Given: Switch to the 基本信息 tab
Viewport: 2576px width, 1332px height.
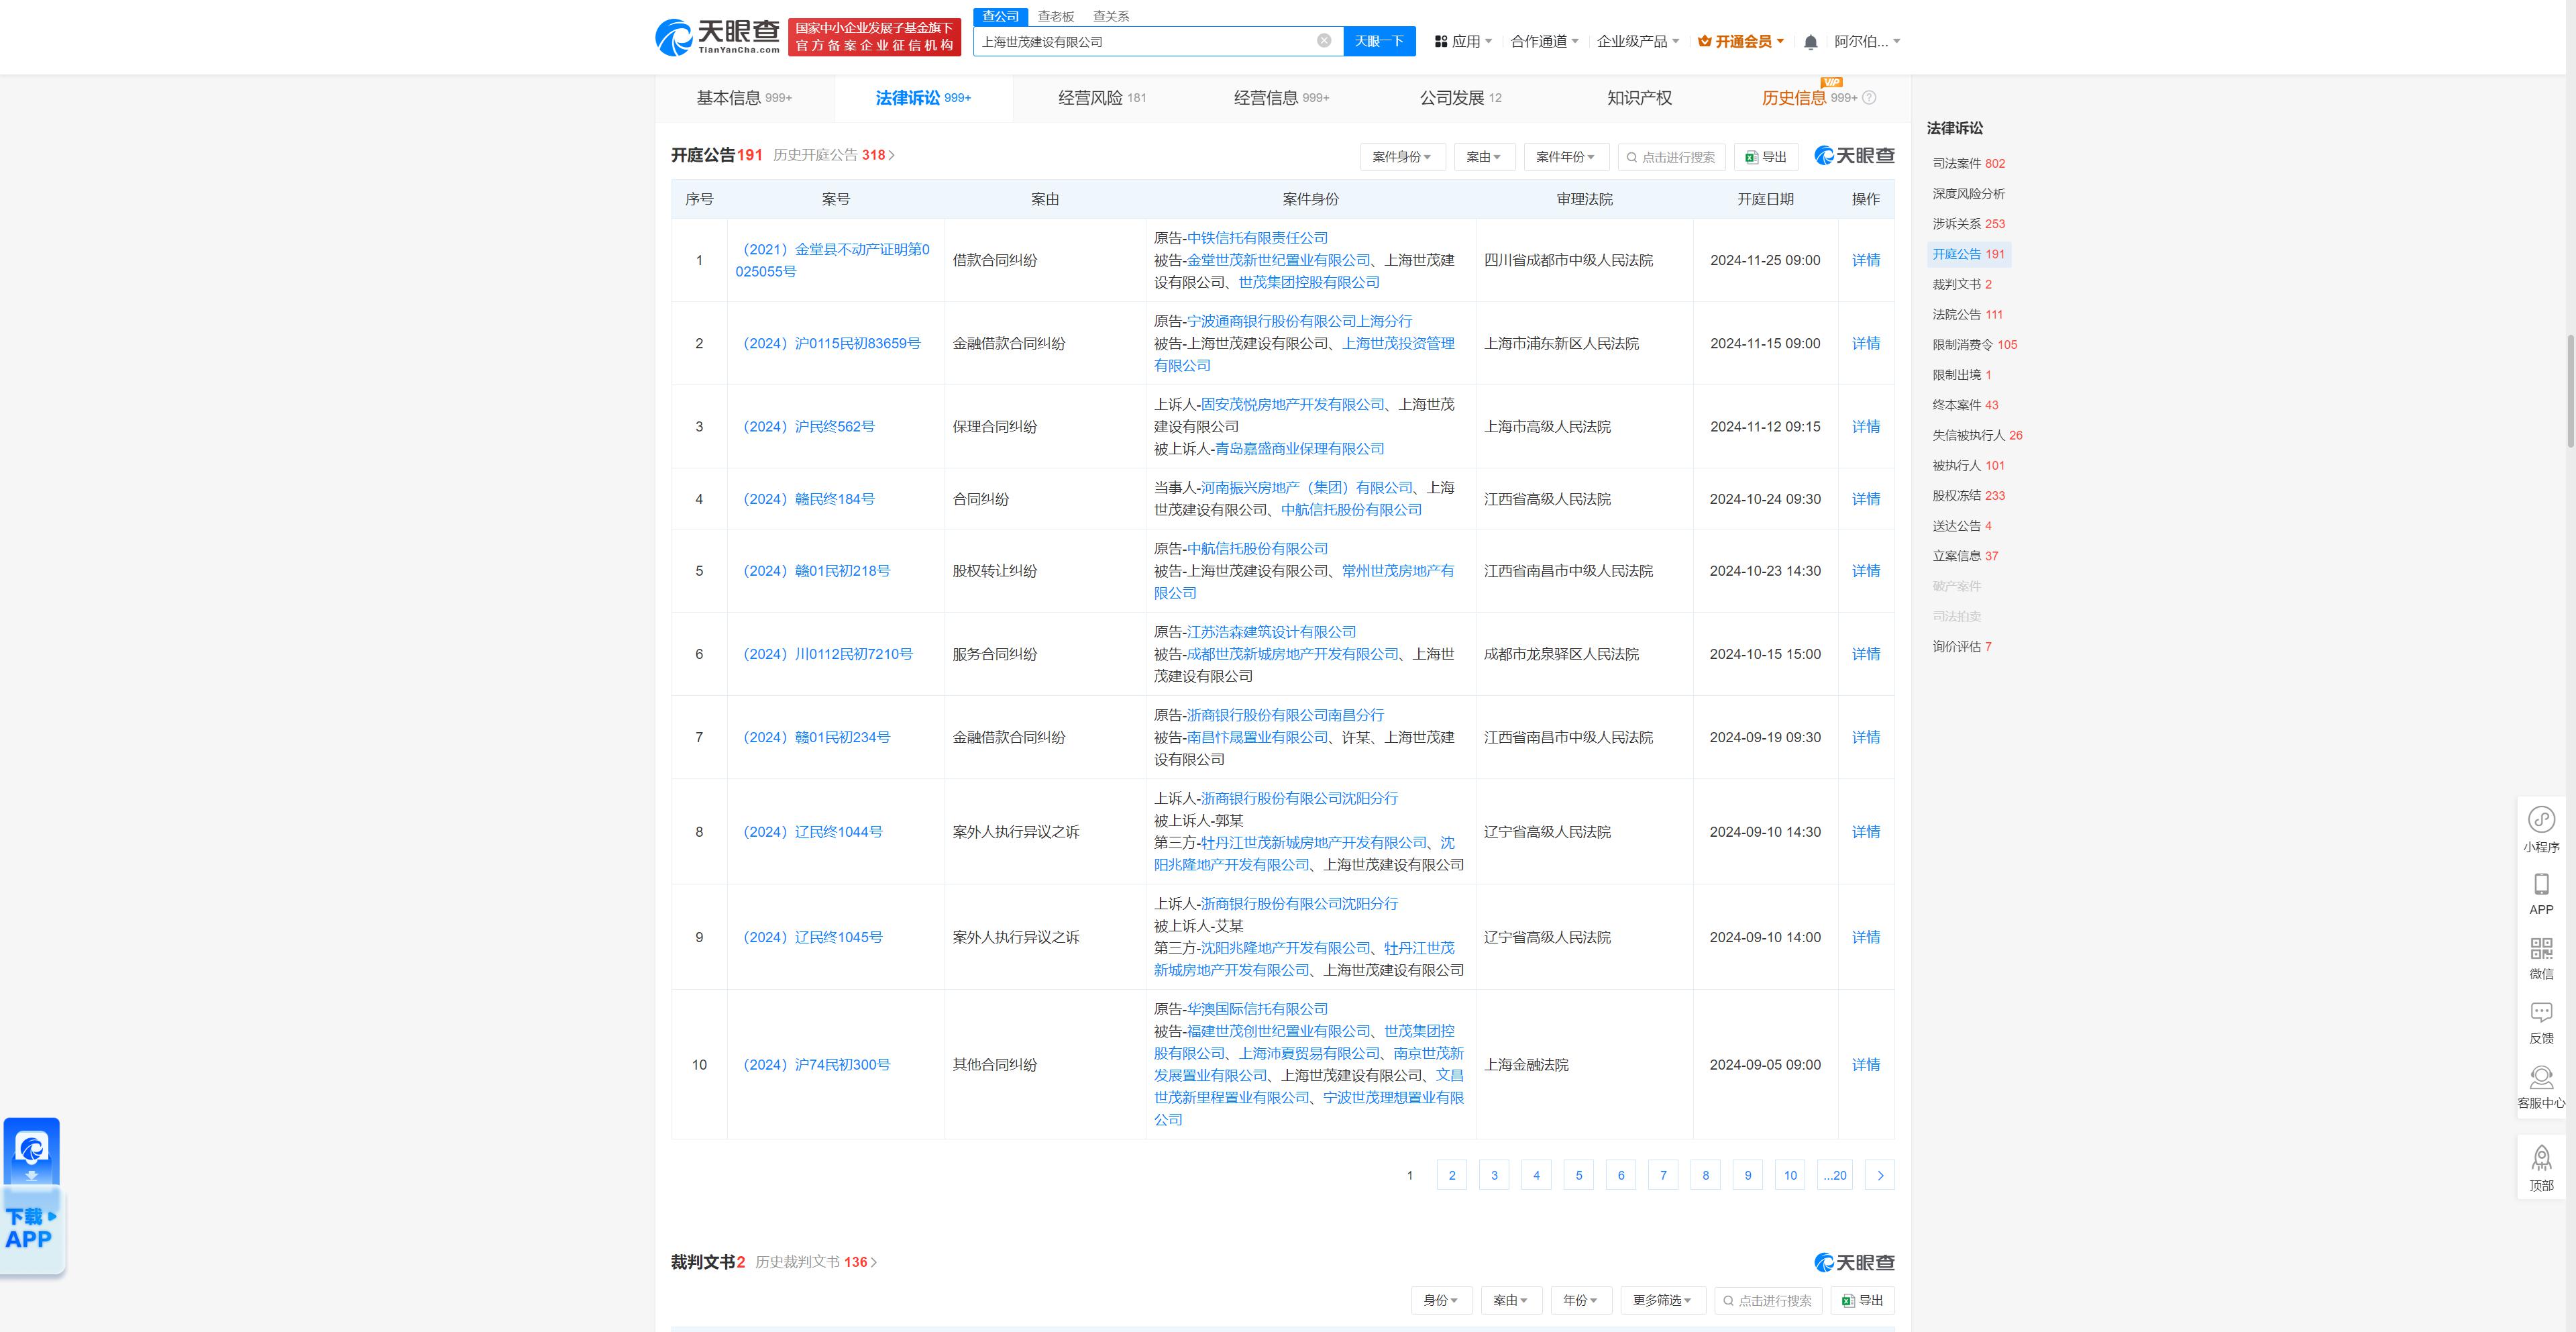Looking at the screenshot, I should tap(744, 98).
